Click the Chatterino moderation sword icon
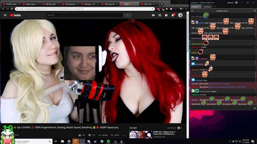Viewport: 257px width, 144px height. (255, 11)
